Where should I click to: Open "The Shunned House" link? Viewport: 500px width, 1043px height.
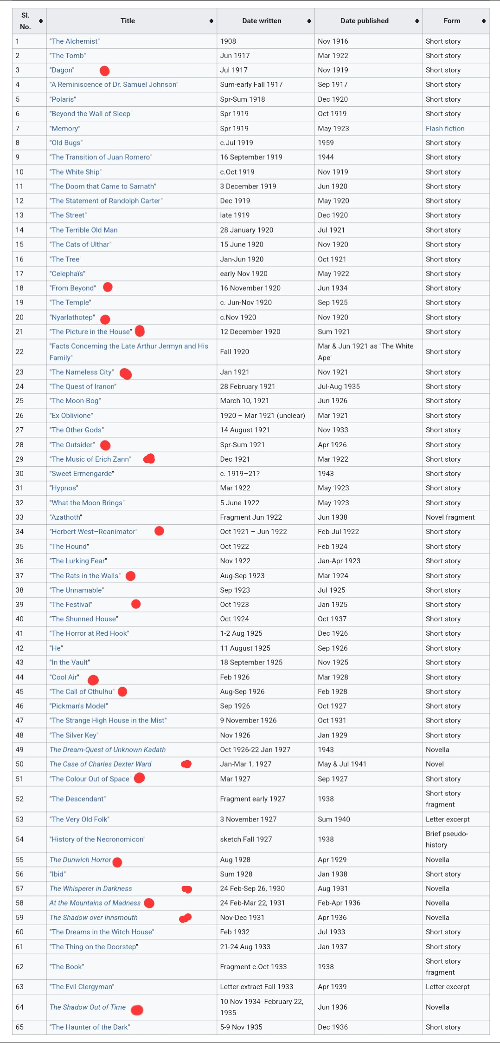[84, 619]
